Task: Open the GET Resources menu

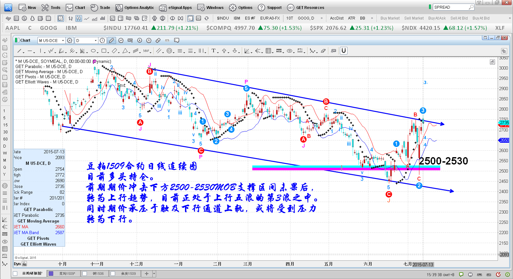Action: [306, 7]
